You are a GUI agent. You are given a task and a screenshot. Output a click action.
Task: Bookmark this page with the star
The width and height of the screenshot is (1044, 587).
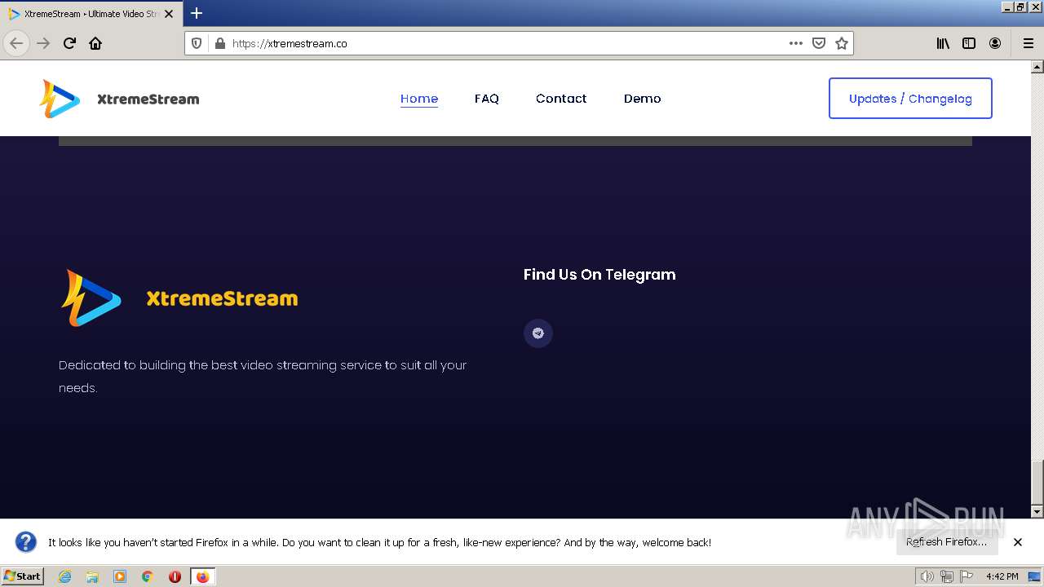pyautogui.click(x=842, y=43)
